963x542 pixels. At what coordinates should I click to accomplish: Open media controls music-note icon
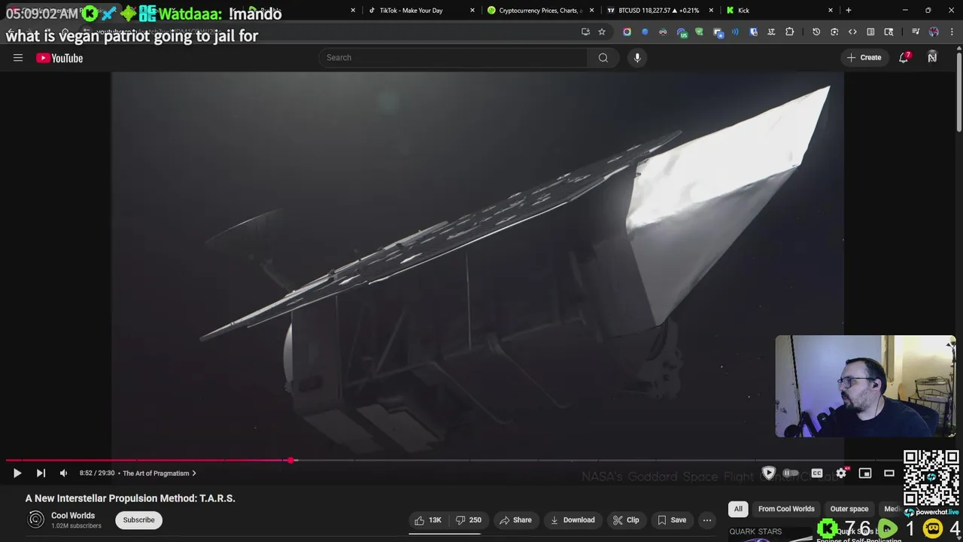(x=916, y=32)
